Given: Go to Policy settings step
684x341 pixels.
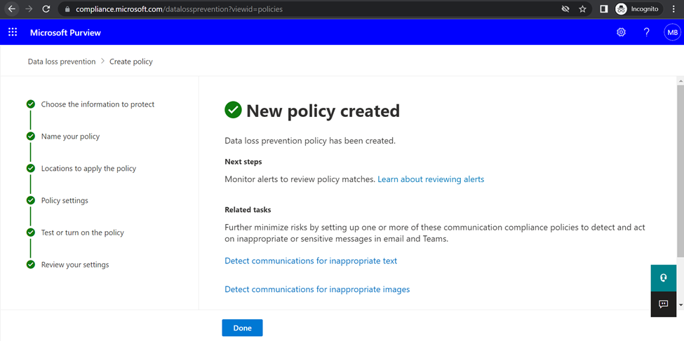Looking at the screenshot, I should [65, 200].
